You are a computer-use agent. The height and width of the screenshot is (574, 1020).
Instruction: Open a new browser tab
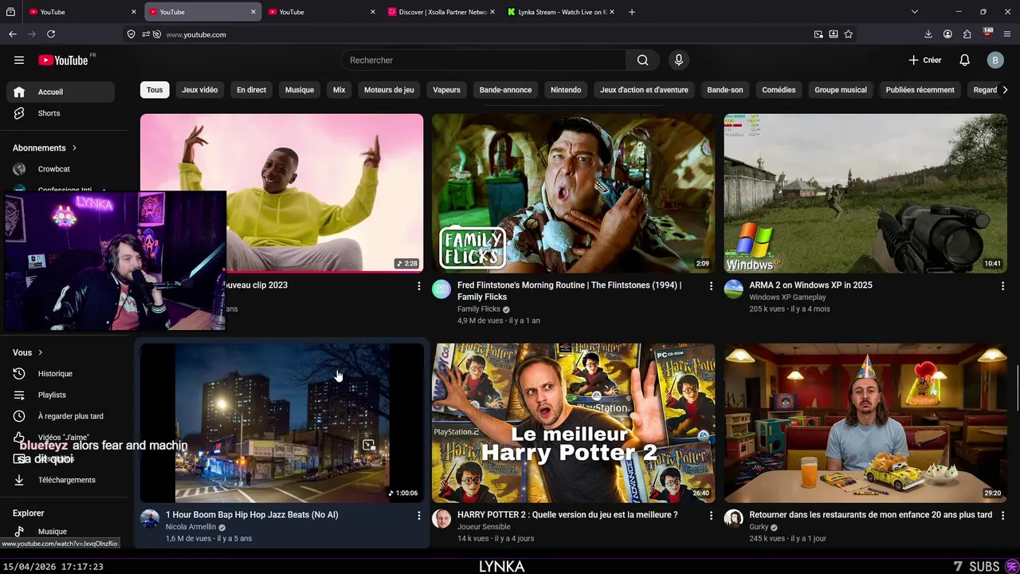click(632, 12)
